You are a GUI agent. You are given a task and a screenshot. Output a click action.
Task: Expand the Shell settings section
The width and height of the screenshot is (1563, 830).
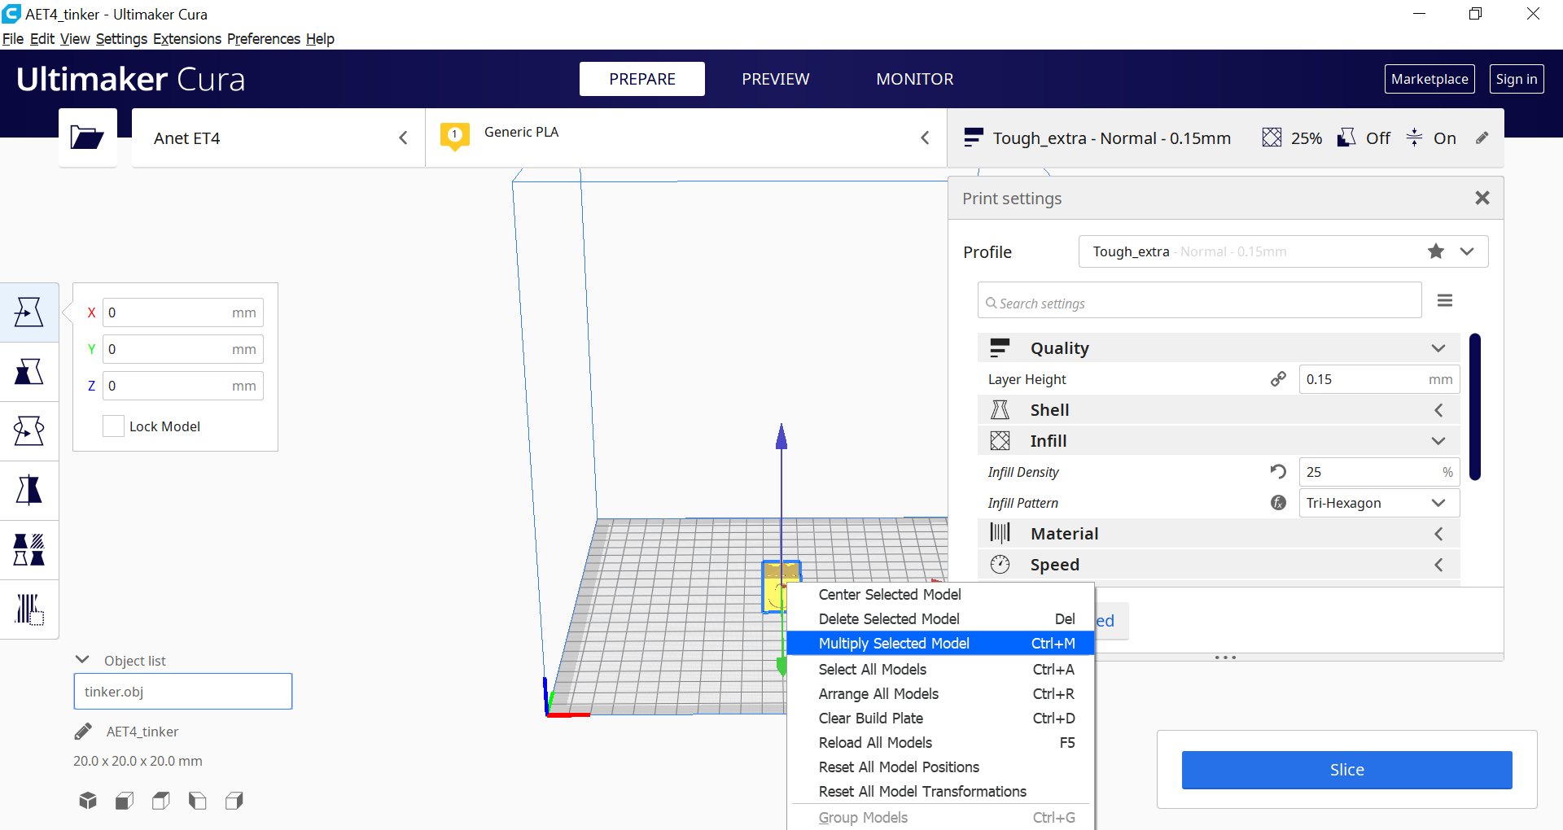click(1219, 410)
